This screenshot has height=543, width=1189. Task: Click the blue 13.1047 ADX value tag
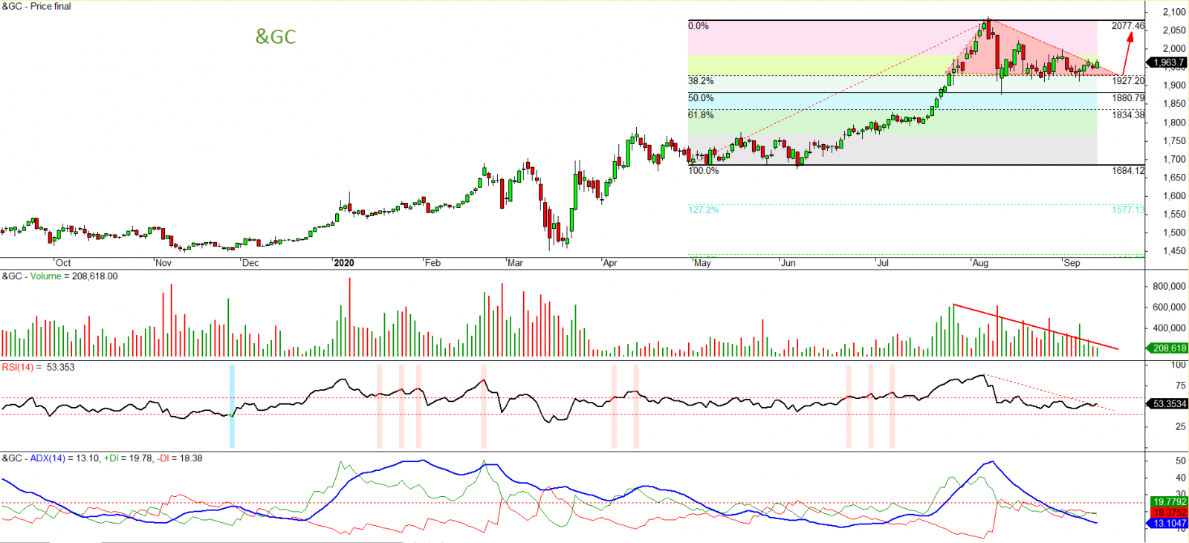click(1169, 524)
